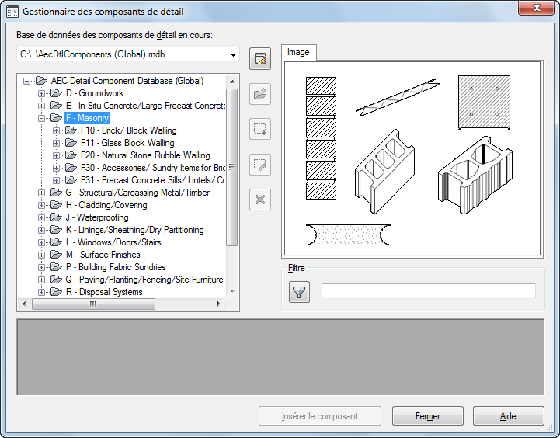560x438 pixels.
Task: Click folder icon of F10 - Brick/ Block Walling
Action: coord(71,130)
